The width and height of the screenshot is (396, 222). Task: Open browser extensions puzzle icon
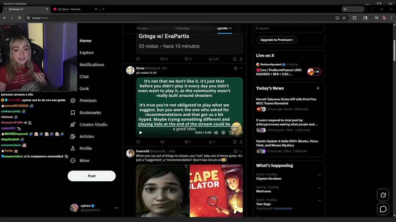(355, 18)
